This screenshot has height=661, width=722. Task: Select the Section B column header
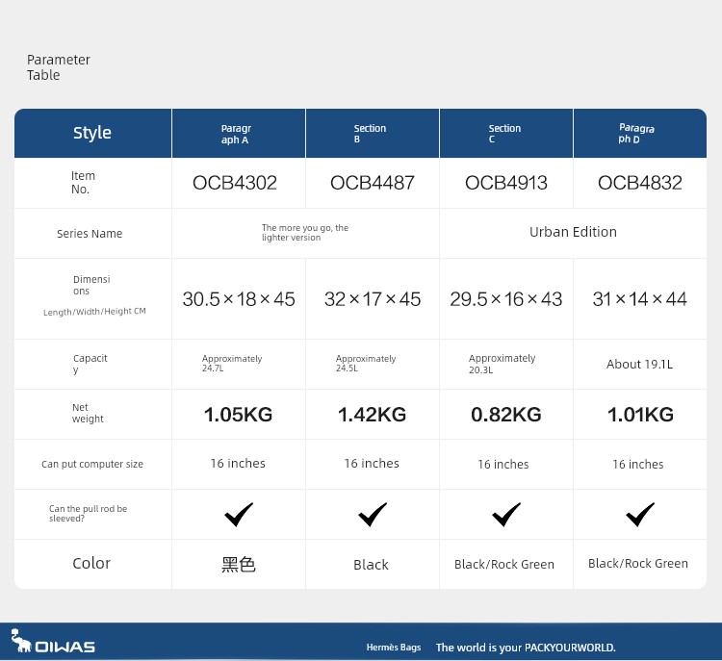[x=370, y=134]
